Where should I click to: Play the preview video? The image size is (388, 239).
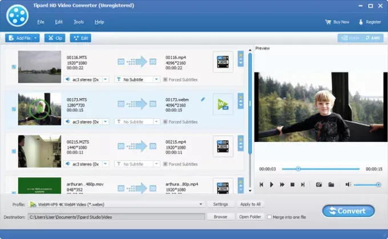pos(272,185)
